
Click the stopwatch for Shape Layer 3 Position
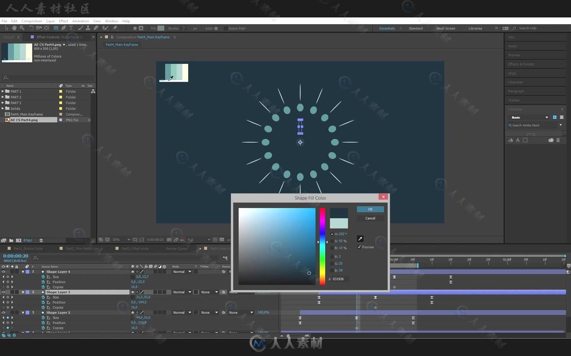43,302
